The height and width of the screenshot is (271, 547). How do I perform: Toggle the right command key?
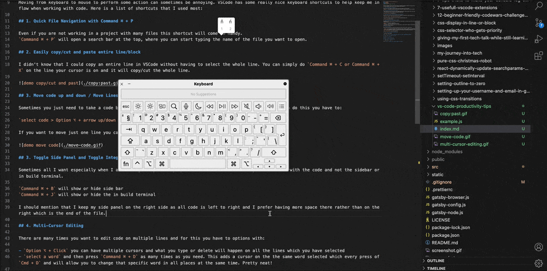234,164
